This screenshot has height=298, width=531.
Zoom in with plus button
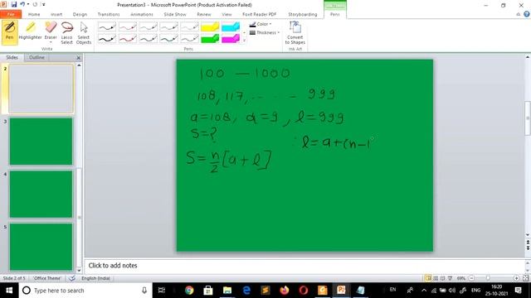pos(516,278)
